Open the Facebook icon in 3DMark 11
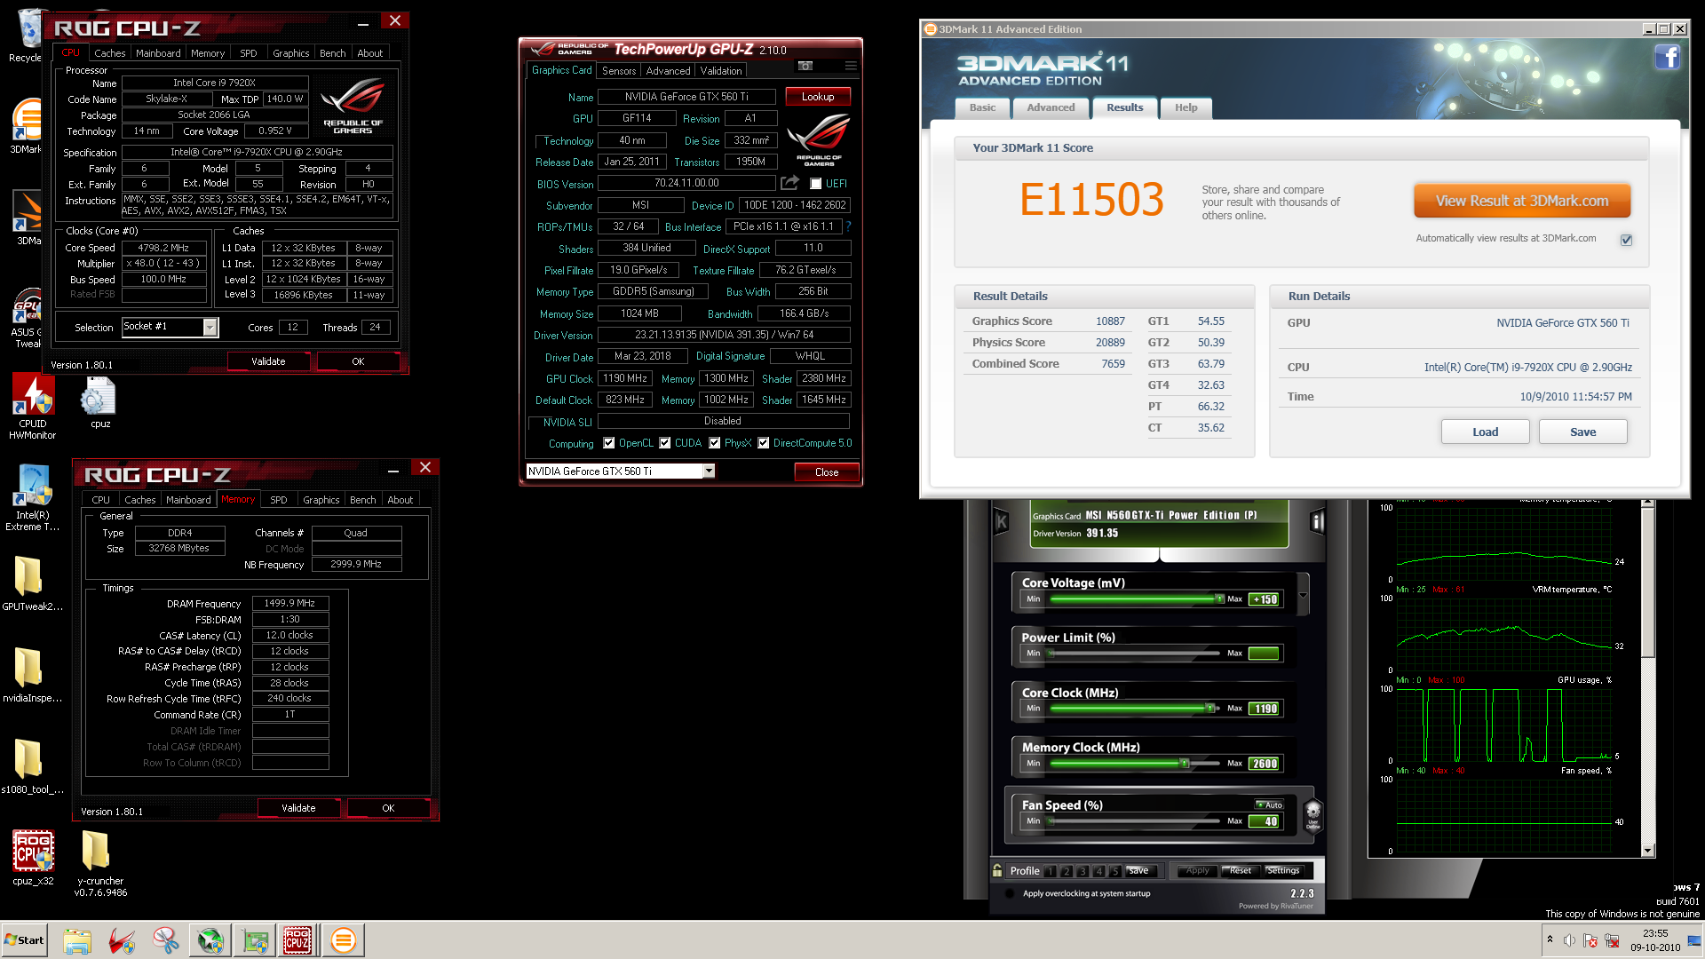Image resolution: width=1705 pixels, height=959 pixels. (1667, 58)
